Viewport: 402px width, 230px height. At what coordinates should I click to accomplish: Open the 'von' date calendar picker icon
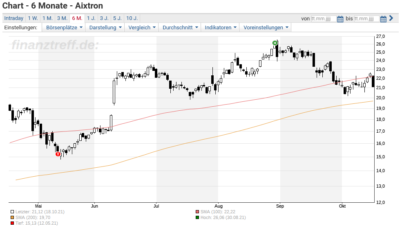(340, 19)
